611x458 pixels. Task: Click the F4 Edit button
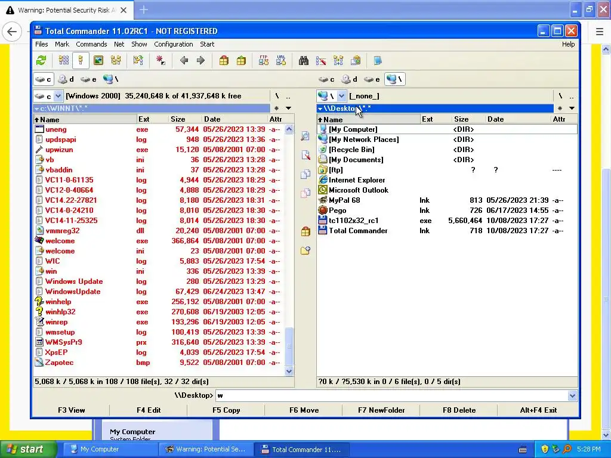(149, 410)
